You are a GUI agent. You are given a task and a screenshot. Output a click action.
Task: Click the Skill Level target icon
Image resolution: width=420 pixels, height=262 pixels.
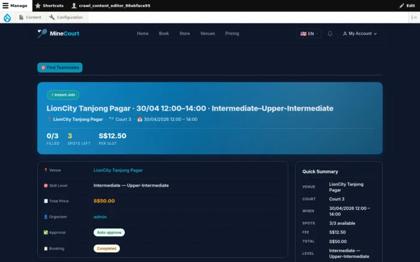46,185
